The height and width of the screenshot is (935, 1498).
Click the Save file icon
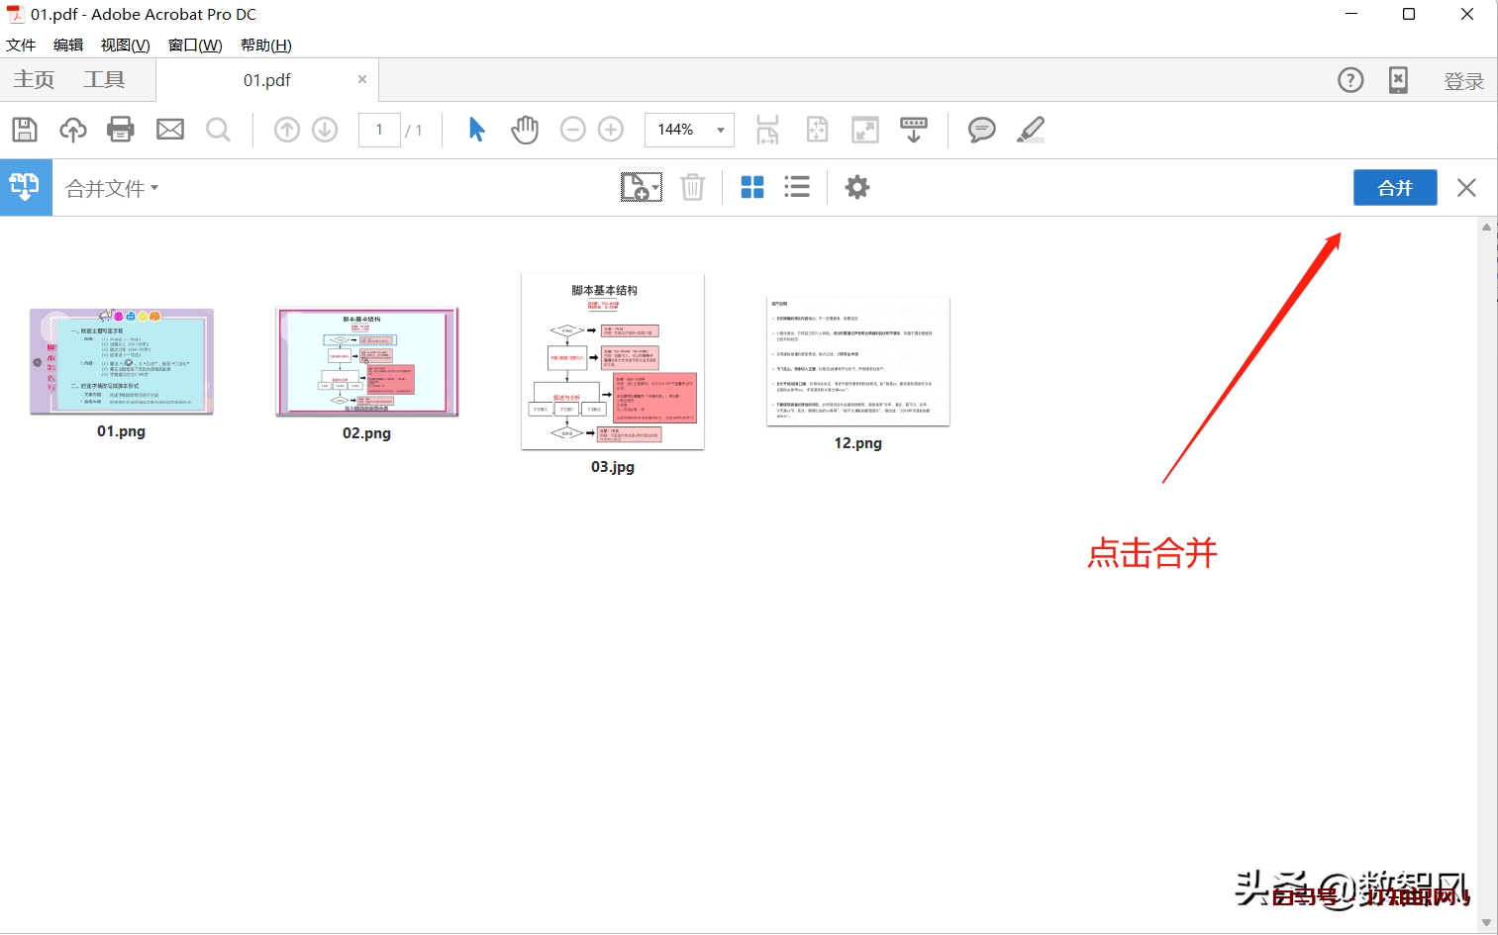click(x=24, y=129)
